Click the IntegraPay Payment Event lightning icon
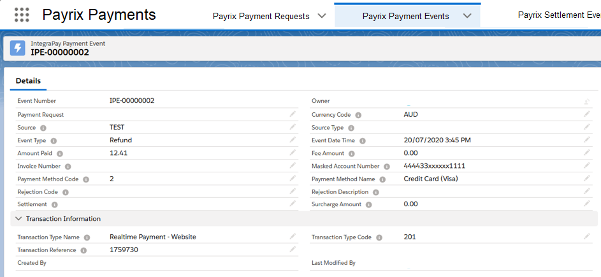 (x=18, y=49)
